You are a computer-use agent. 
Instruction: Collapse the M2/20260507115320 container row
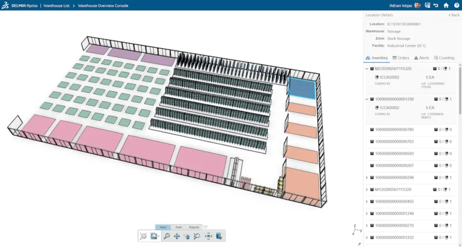[x=367, y=69]
